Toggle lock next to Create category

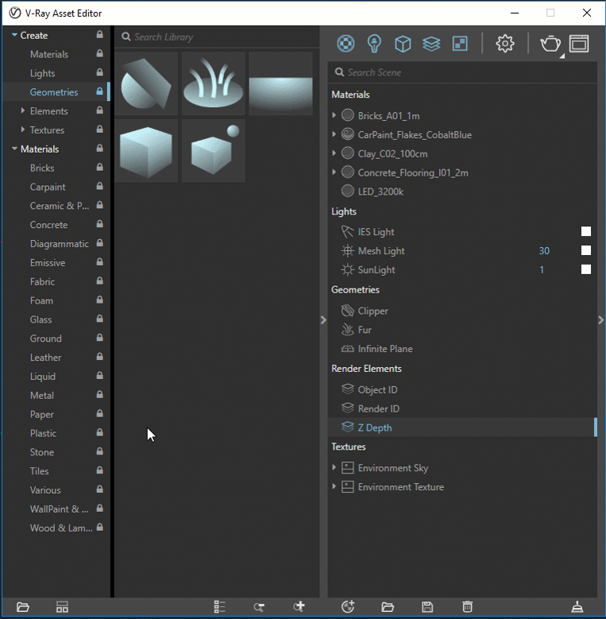pos(100,35)
